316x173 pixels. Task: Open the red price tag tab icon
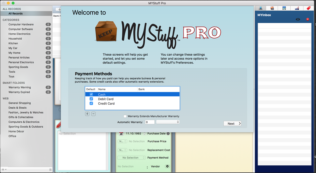tap(308, 8)
